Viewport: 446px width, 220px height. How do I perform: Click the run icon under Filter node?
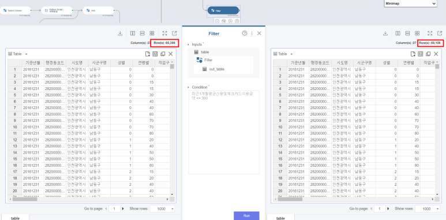[x=230, y=21]
